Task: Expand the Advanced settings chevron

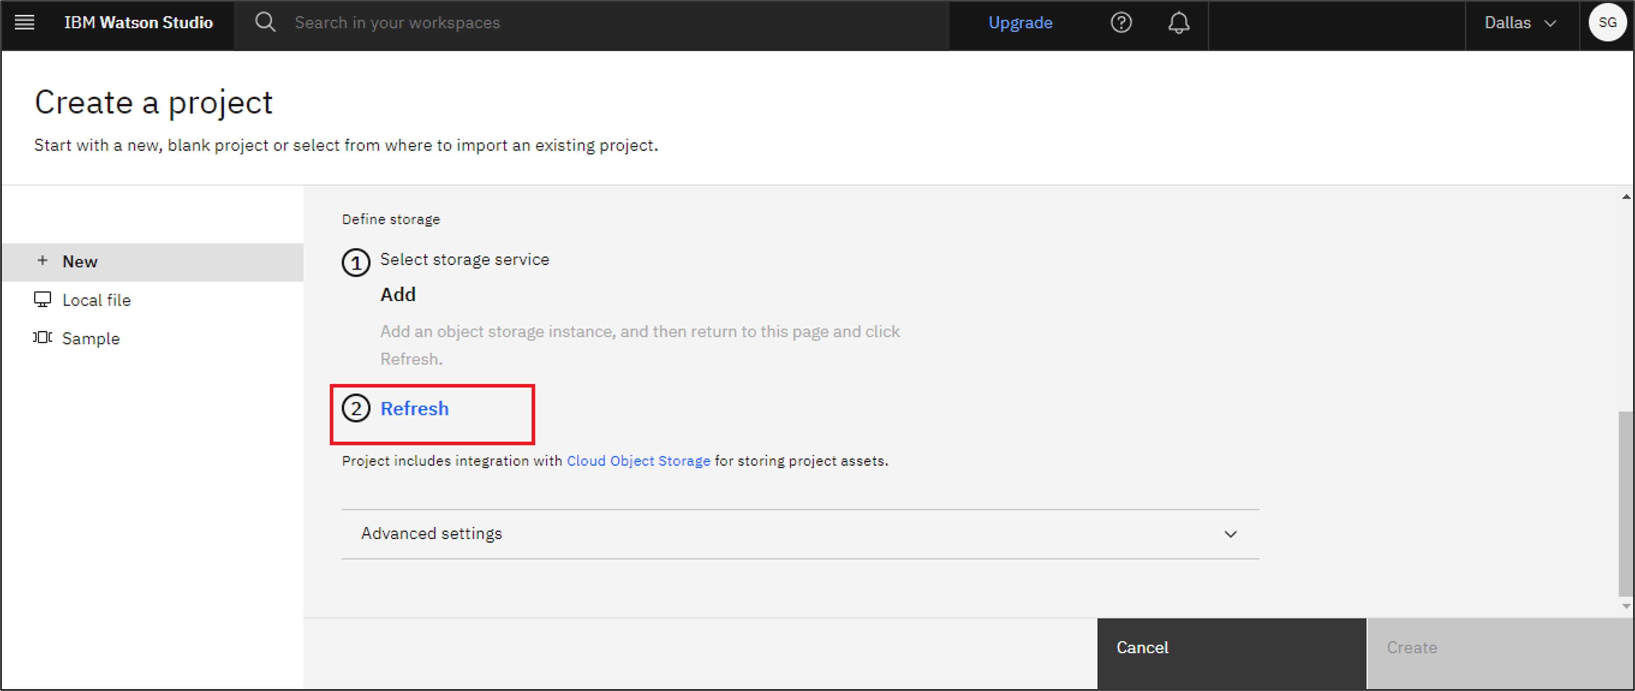Action: (x=1230, y=534)
